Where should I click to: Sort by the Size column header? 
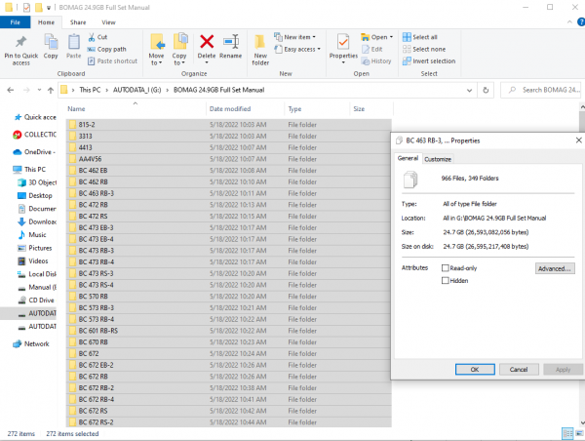point(359,109)
